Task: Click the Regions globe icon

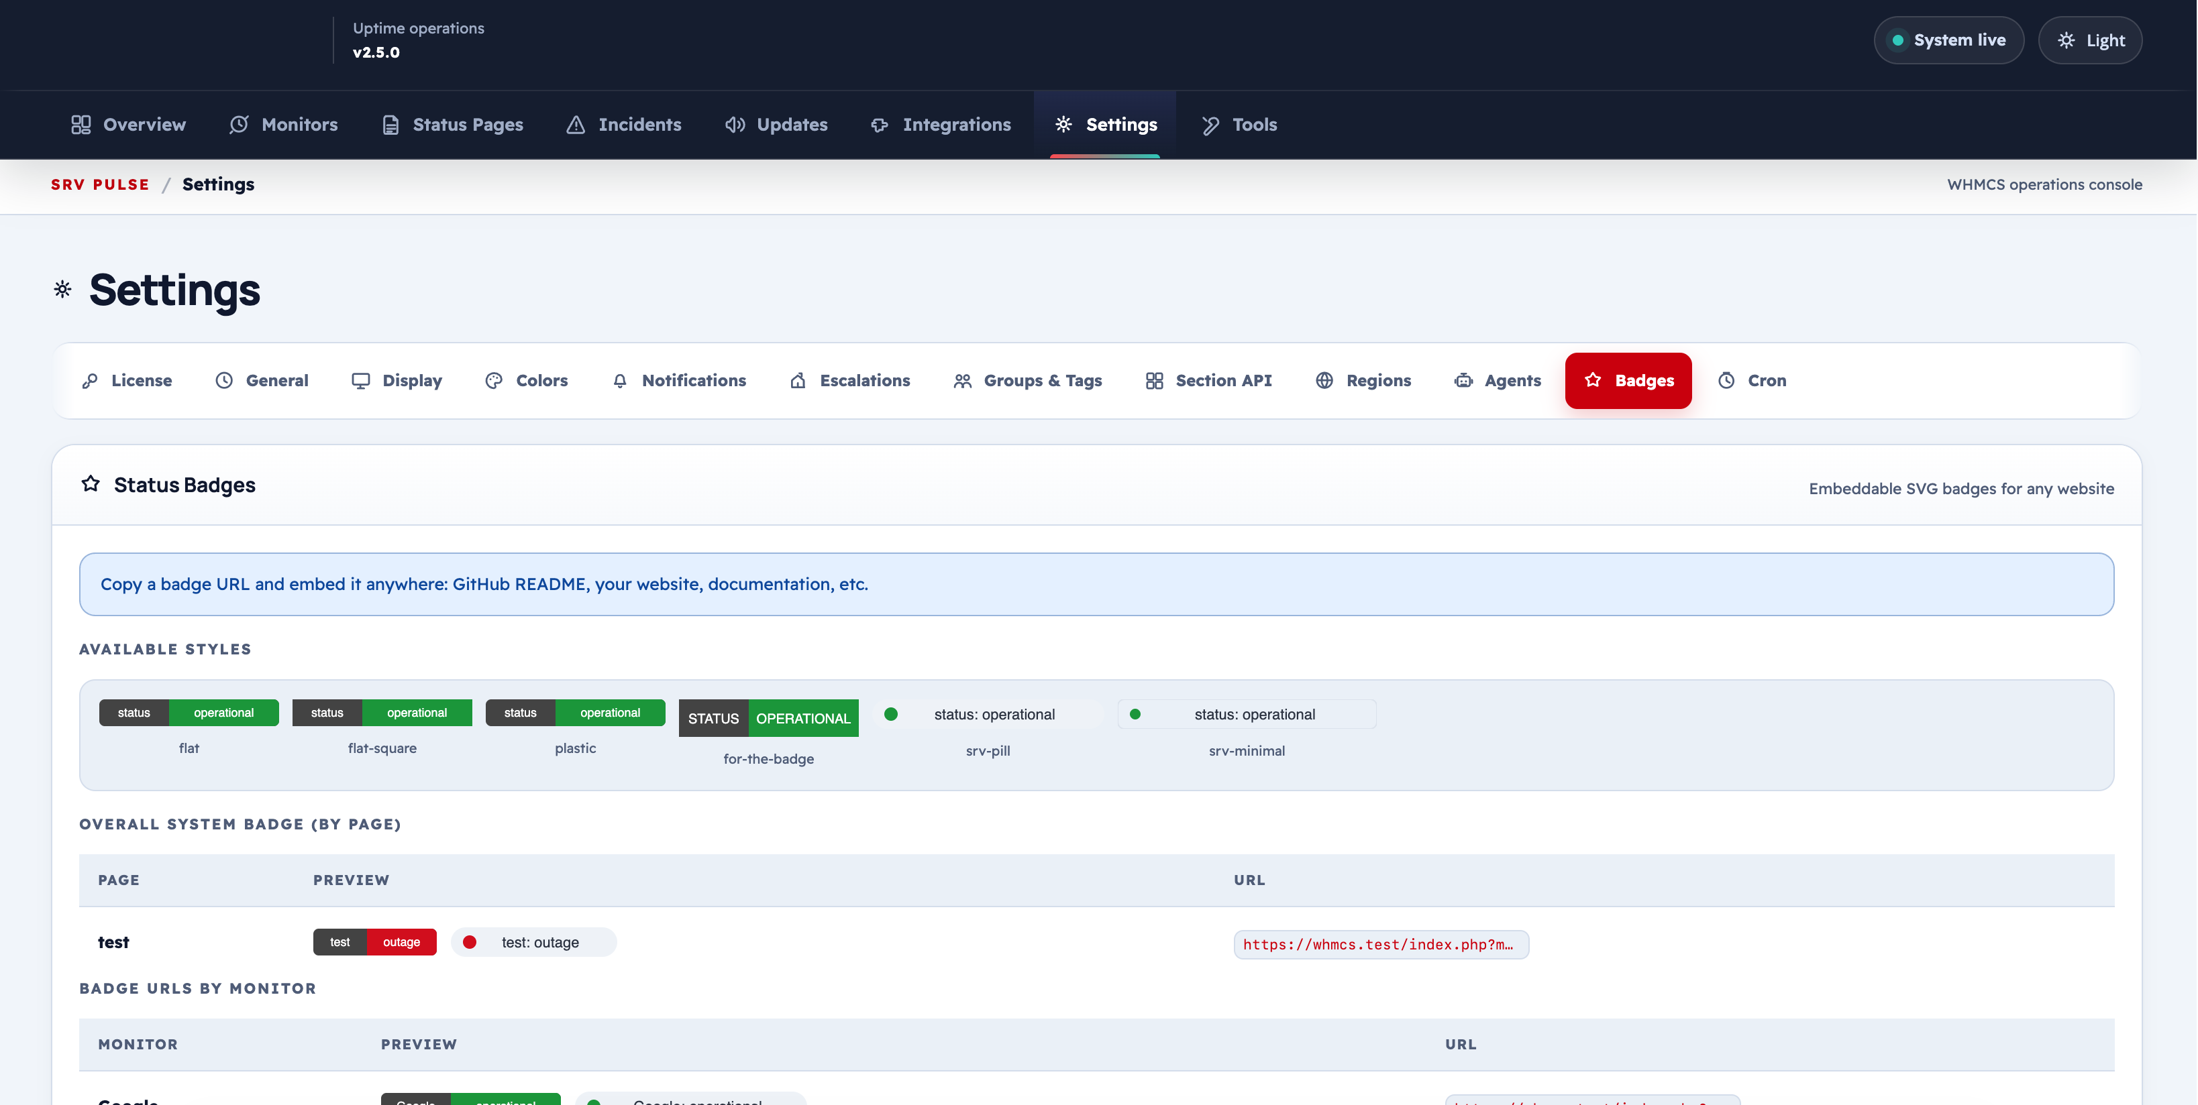Action: [x=1324, y=380]
